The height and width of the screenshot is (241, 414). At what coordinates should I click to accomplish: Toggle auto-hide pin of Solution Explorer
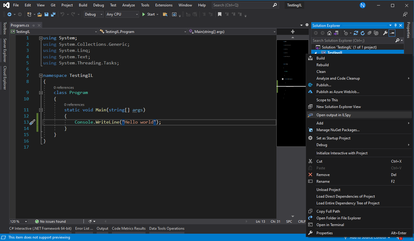pos(395,26)
